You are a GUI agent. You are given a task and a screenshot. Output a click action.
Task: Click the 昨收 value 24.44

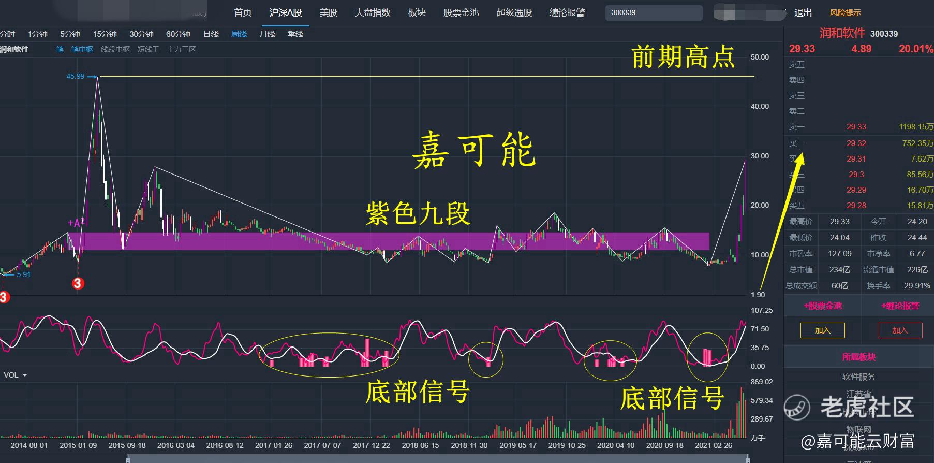[x=917, y=238]
